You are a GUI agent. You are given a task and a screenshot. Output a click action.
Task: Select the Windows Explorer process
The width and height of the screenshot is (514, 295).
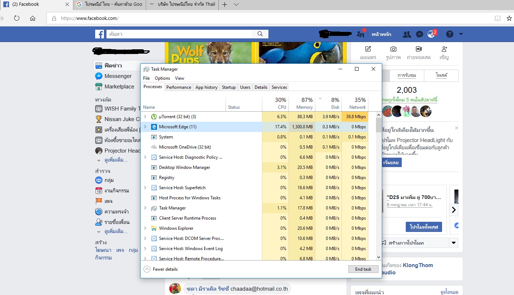coord(176,228)
